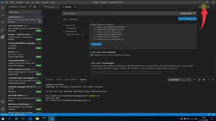216x121 pixels.
Task: Open the Explorer view in activity bar
Action: (3, 8)
